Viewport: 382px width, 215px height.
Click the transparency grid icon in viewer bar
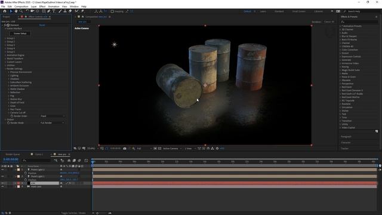[x=159, y=149]
